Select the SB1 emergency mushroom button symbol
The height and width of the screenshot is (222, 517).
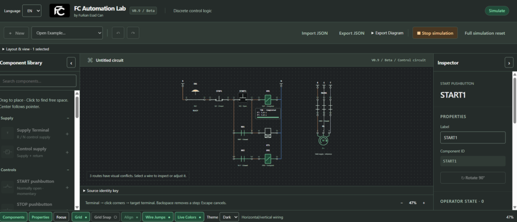(x=195, y=92)
